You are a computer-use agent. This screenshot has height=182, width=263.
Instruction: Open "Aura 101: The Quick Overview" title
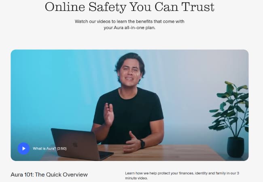(x=49, y=175)
